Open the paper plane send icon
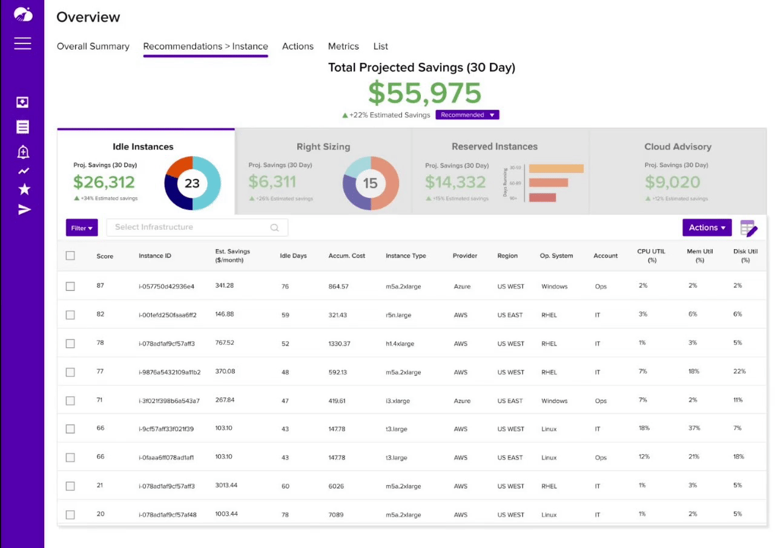This screenshot has width=775, height=548. (x=24, y=210)
